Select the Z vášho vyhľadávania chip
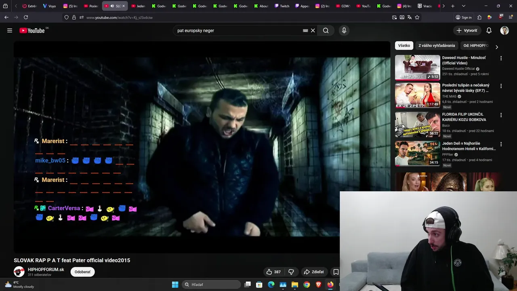 coord(437,46)
